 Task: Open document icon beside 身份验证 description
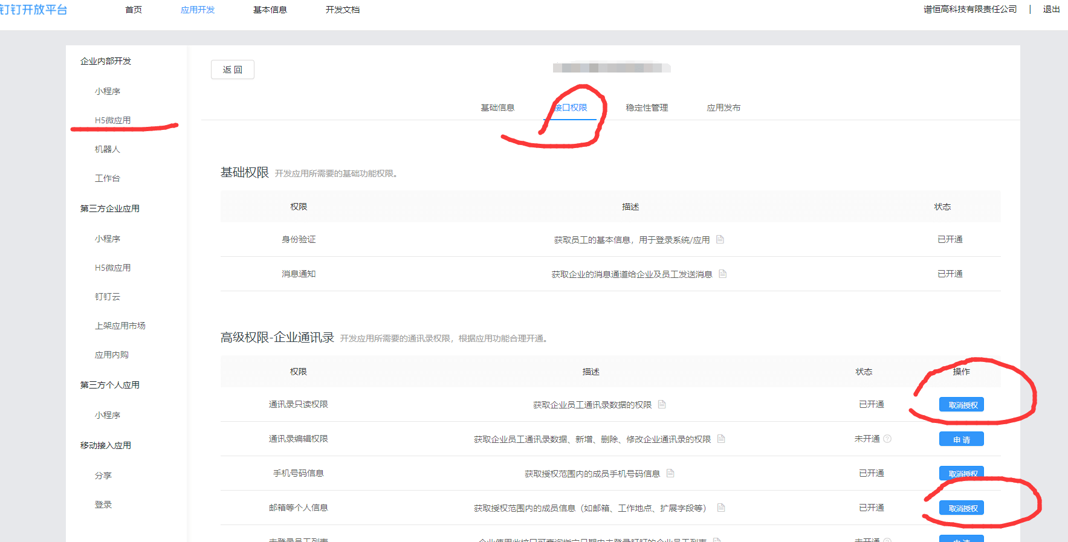click(720, 239)
